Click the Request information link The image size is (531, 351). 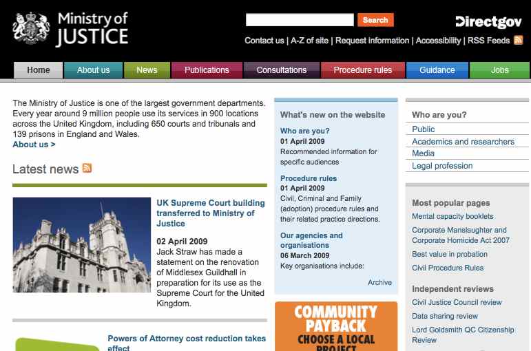[372, 41]
